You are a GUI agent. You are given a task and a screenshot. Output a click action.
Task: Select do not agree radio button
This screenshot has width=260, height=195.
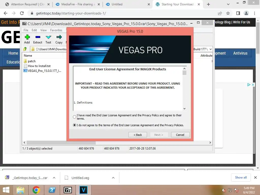(75, 125)
